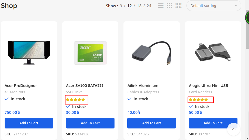Click scroll-to-top arrow button
This screenshot has width=249, height=140.
[233, 129]
